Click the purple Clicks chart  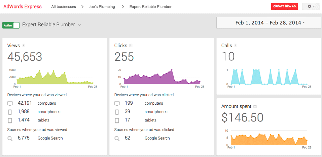tap(162, 78)
